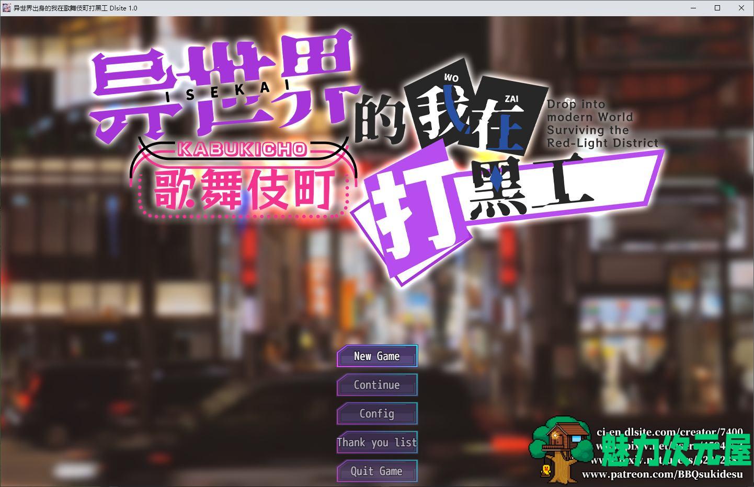Close the game window

coord(741,8)
